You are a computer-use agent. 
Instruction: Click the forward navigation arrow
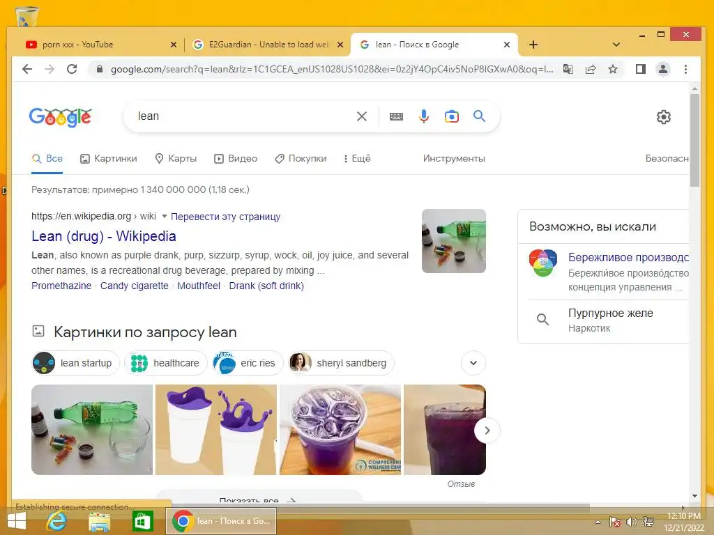[x=50, y=69]
